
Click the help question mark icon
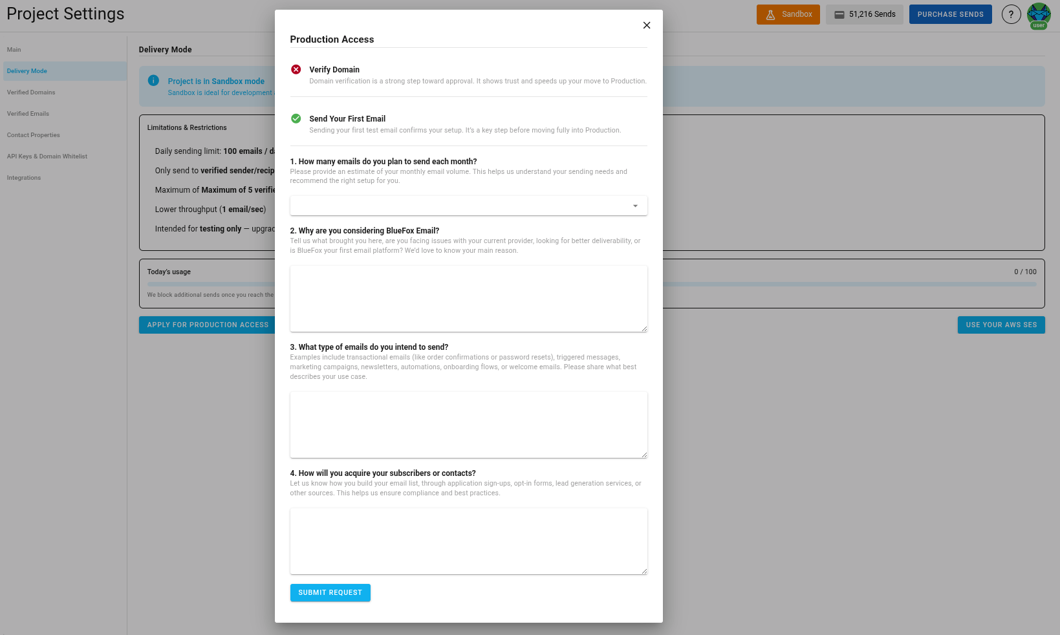pos(1011,14)
